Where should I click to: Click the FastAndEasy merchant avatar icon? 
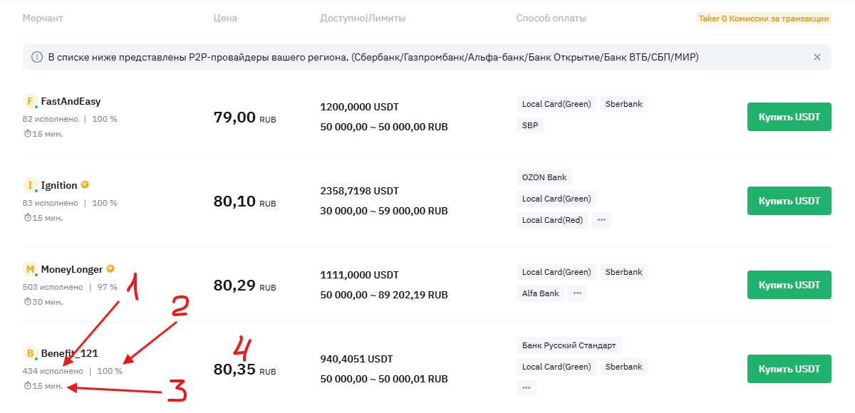(x=30, y=101)
